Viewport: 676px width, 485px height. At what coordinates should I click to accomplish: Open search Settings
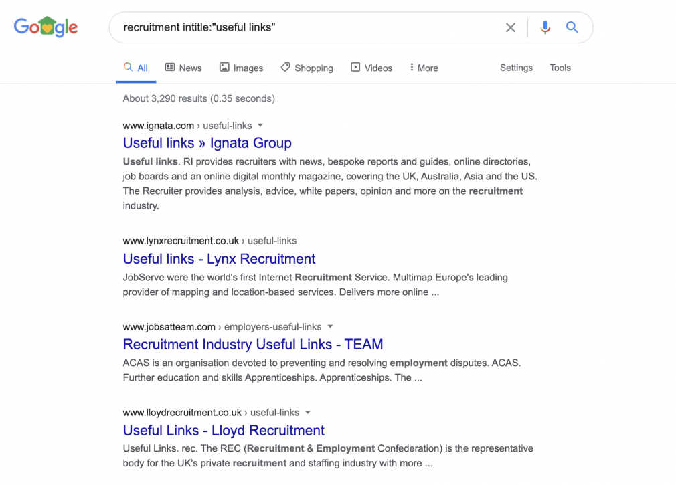click(x=516, y=68)
